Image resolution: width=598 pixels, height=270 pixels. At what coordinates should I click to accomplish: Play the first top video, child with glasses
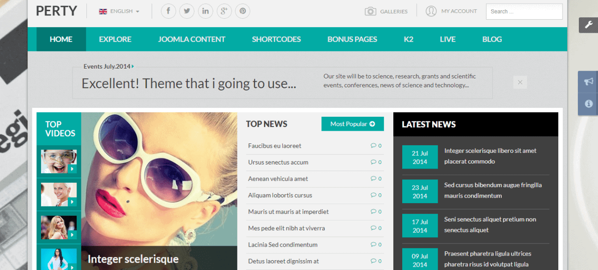[x=59, y=162]
